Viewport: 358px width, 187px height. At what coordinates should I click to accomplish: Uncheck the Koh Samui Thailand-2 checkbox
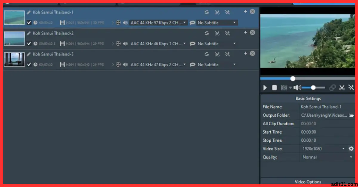(29, 43)
